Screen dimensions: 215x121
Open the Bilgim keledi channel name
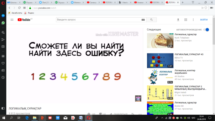click(x=180, y=93)
